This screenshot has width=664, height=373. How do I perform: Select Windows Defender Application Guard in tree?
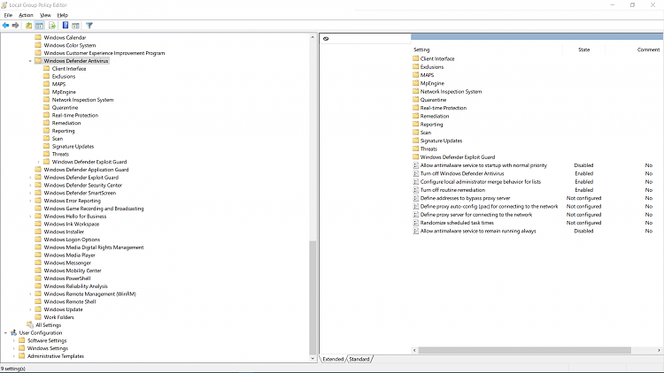(86, 170)
